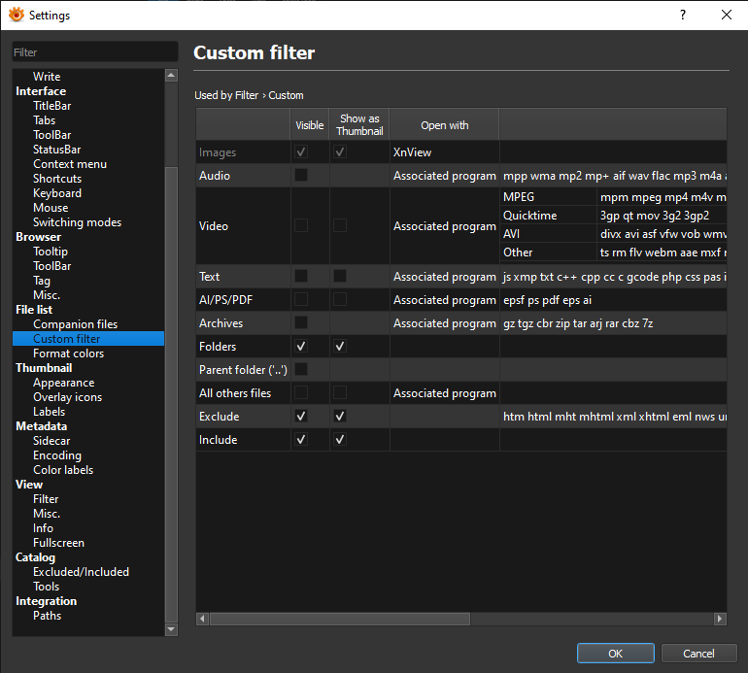
Task: Open the 'Open with' choice for Archives
Action: pos(444,323)
